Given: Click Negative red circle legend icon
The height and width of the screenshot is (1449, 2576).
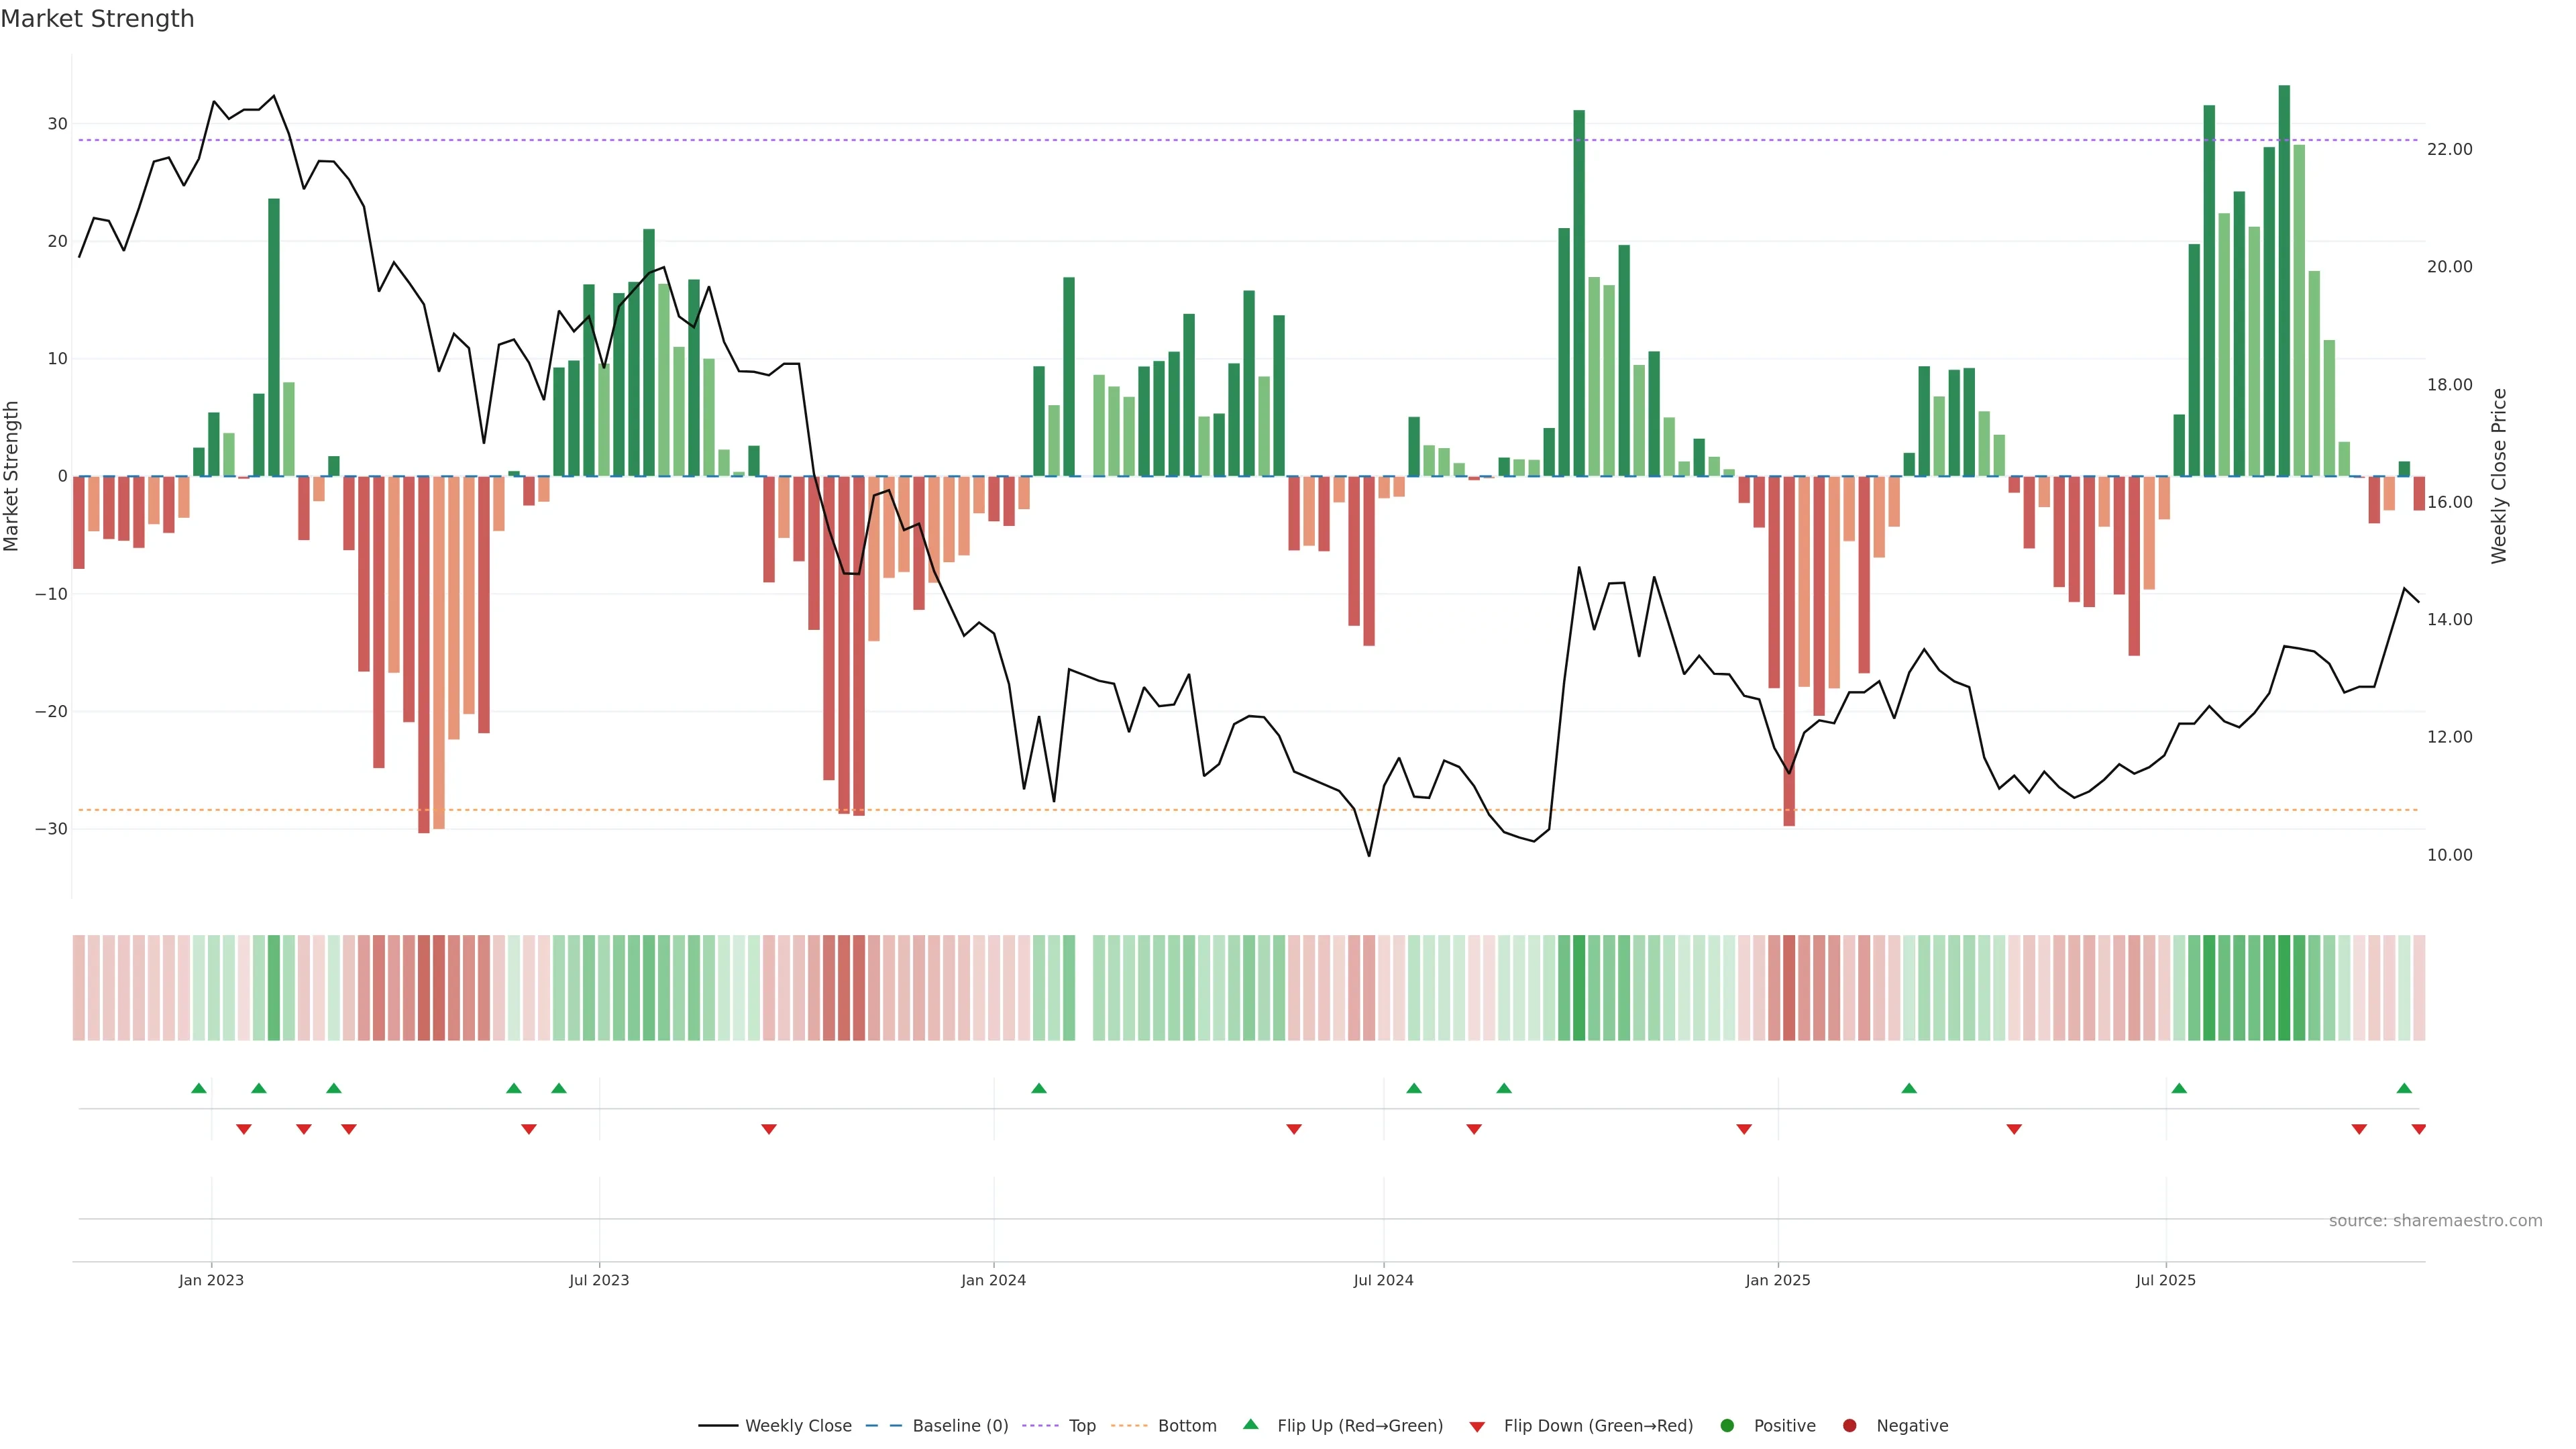Looking at the screenshot, I should click(x=1849, y=1426).
